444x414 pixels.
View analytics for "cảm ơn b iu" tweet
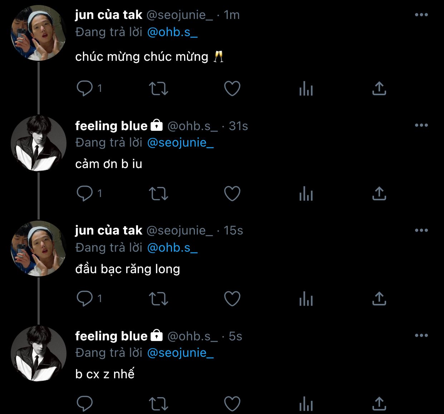click(x=306, y=193)
